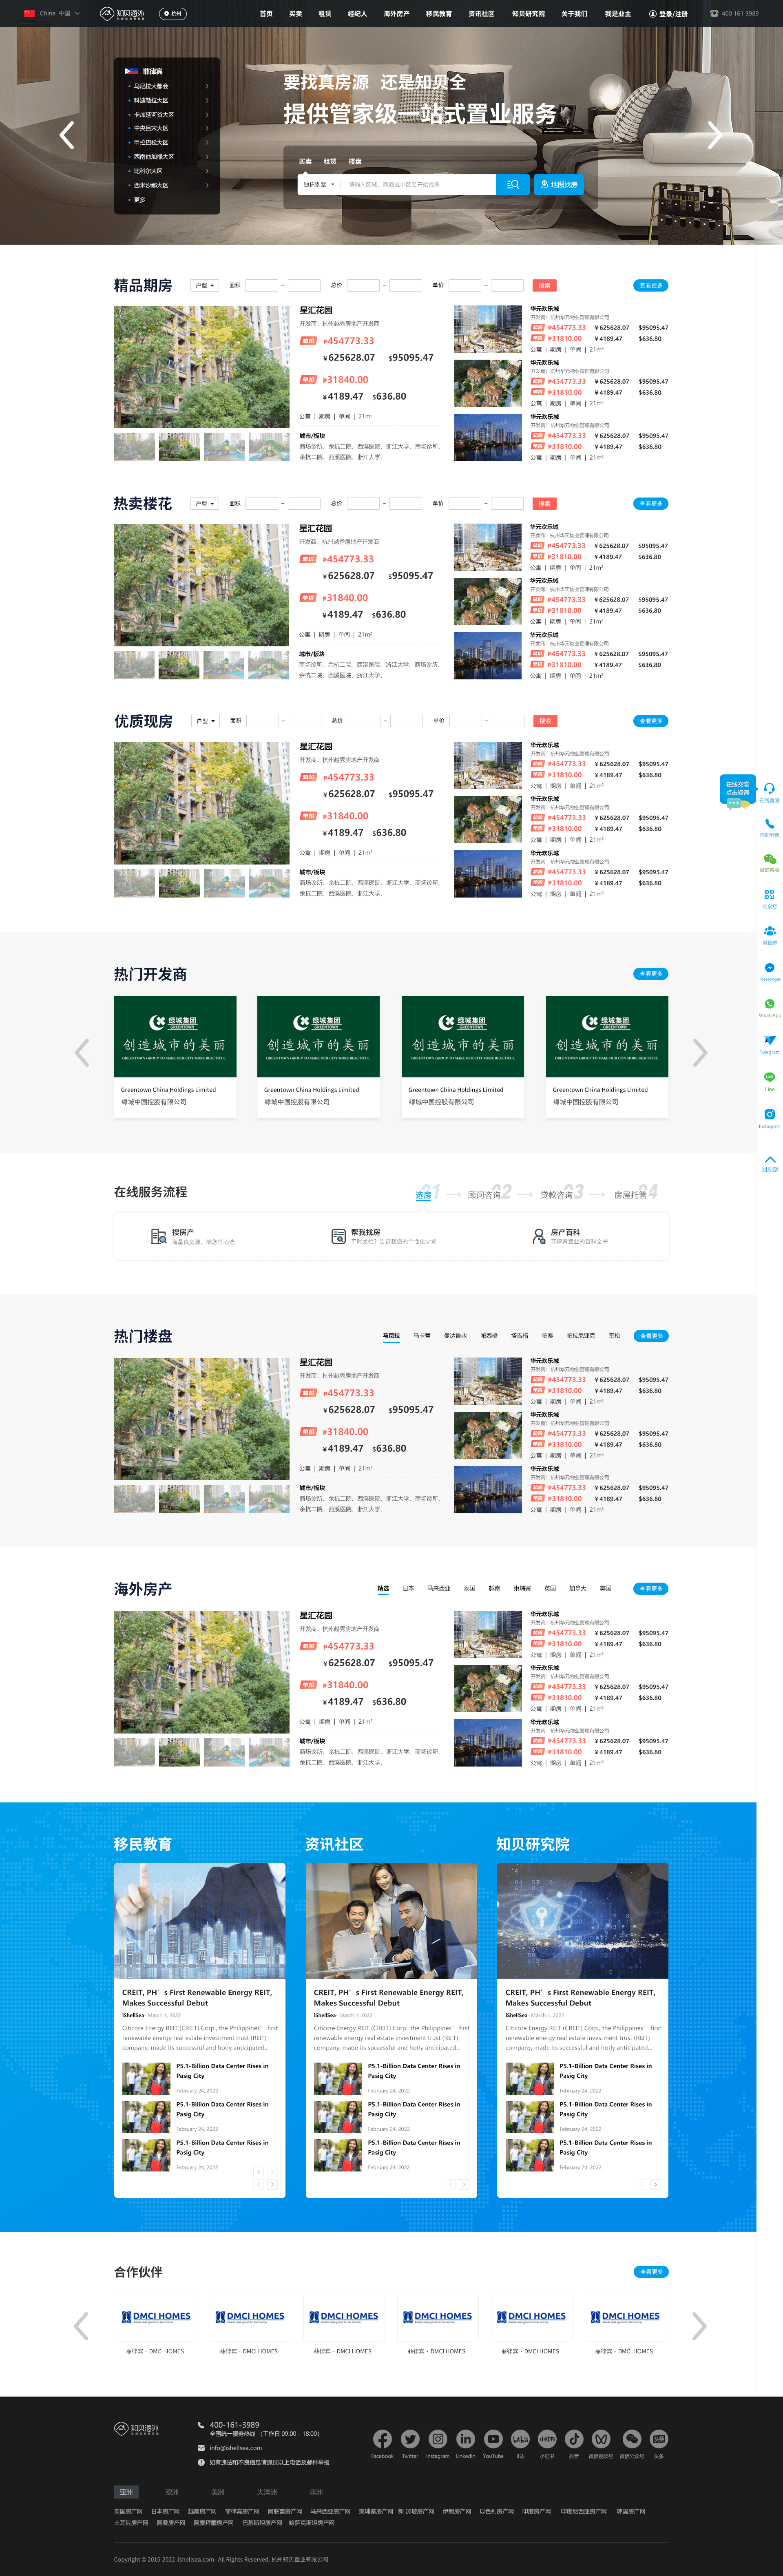Switch to the 租赁 tab in the hero search
This screenshot has width=783, height=2576.
[330, 161]
